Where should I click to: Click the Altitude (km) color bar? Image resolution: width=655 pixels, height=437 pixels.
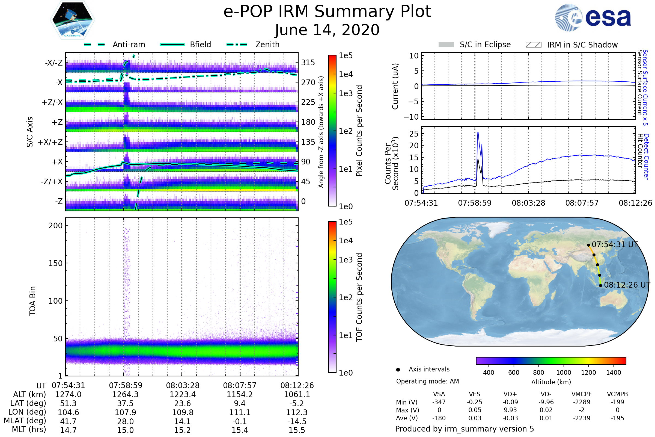coord(551,361)
